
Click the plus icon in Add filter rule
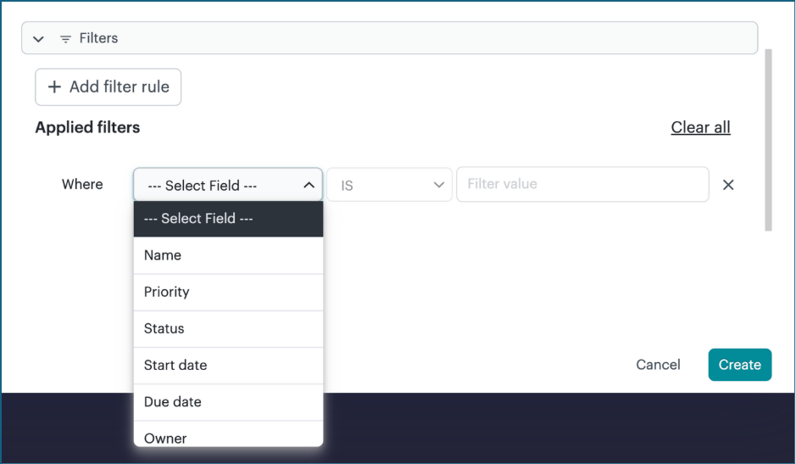[54, 87]
